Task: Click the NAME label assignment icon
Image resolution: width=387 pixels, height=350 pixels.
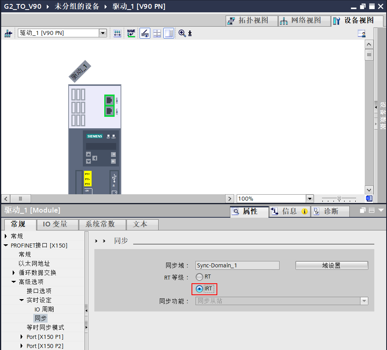Action: pos(131,33)
